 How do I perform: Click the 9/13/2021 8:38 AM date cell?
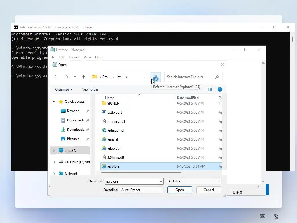(x=191, y=166)
